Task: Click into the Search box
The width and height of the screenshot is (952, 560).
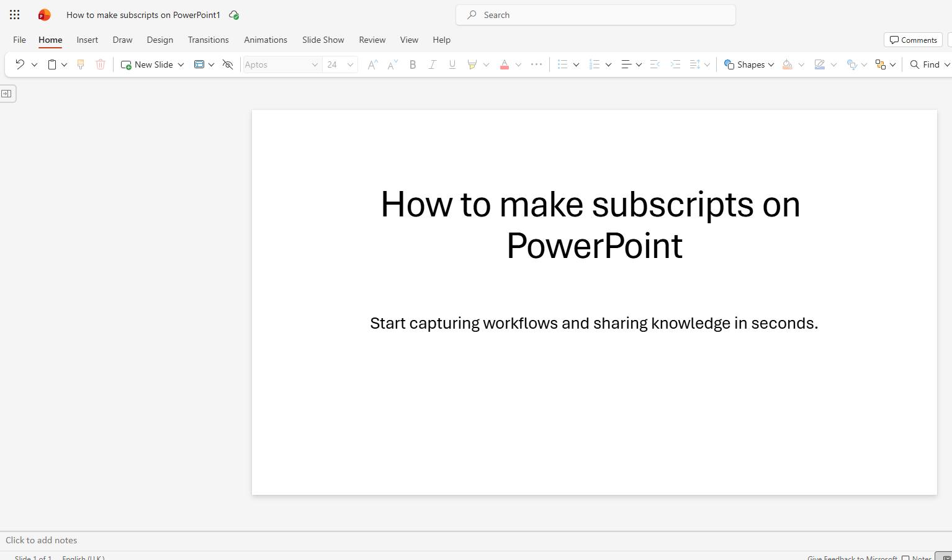Action: [x=596, y=15]
